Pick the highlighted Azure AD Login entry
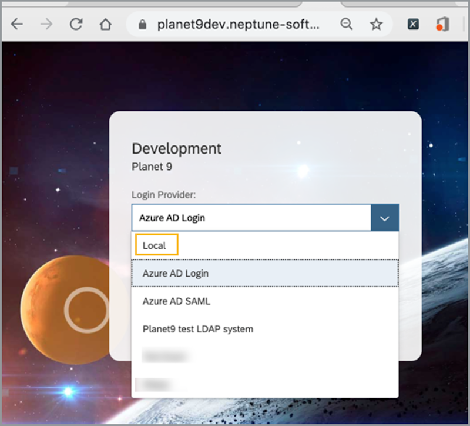The height and width of the screenshot is (426, 470). pos(174,273)
